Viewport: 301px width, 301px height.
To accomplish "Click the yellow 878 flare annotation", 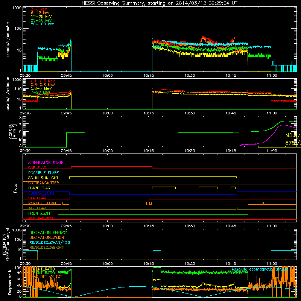I will tap(293, 143).
